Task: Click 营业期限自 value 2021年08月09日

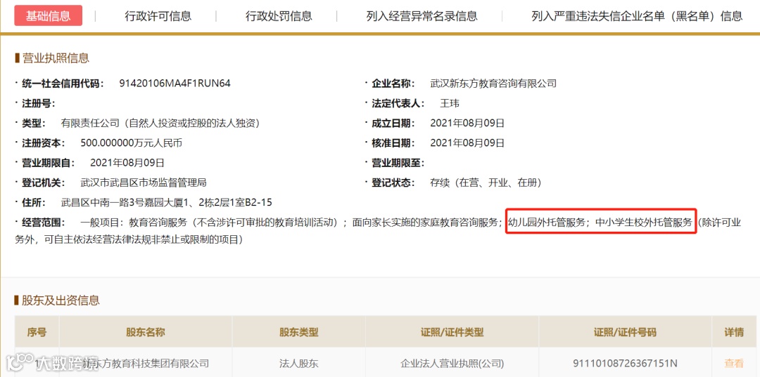Action: [127, 163]
